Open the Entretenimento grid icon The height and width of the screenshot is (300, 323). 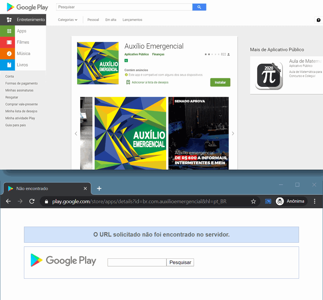pos(9,20)
